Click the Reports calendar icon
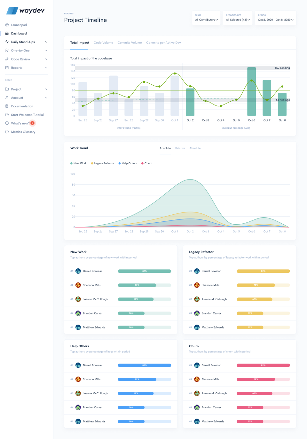307x439 pixels. tap(7, 67)
